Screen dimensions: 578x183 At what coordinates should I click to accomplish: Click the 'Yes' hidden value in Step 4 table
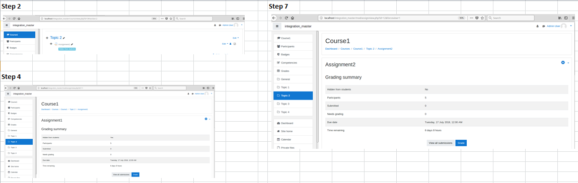pyautogui.click(x=112, y=137)
